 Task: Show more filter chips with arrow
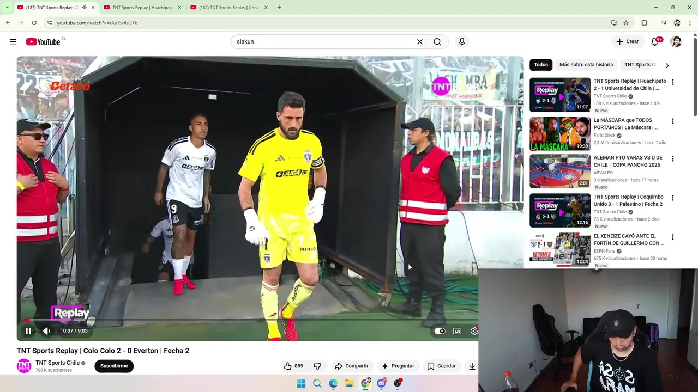click(x=667, y=65)
